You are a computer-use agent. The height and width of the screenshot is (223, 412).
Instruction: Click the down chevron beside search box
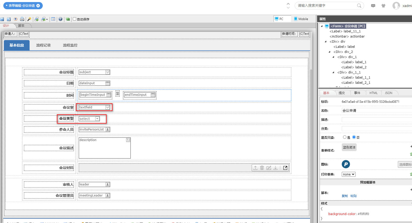[x=288, y=7]
